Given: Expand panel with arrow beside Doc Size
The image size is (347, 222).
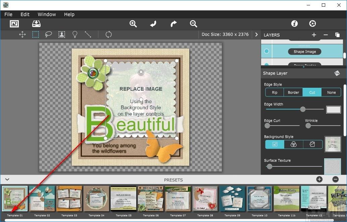Looking at the screenshot, I should coord(256,34).
